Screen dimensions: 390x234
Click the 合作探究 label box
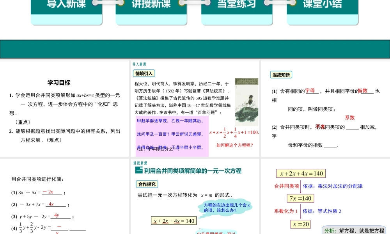tap(147, 184)
